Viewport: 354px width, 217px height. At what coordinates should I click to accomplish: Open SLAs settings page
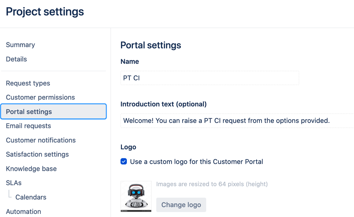point(14,183)
